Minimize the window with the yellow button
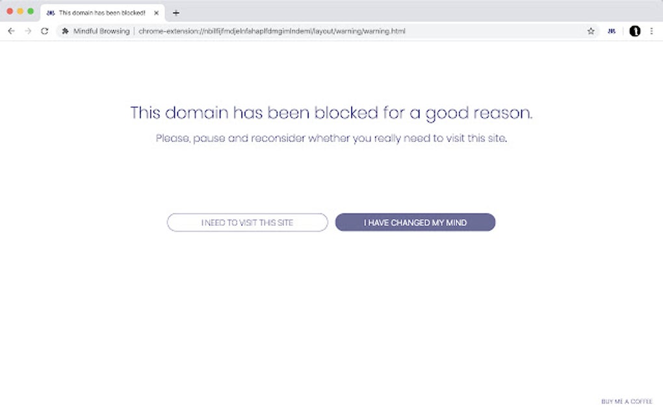The image size is (663, 414). [20, 12]
